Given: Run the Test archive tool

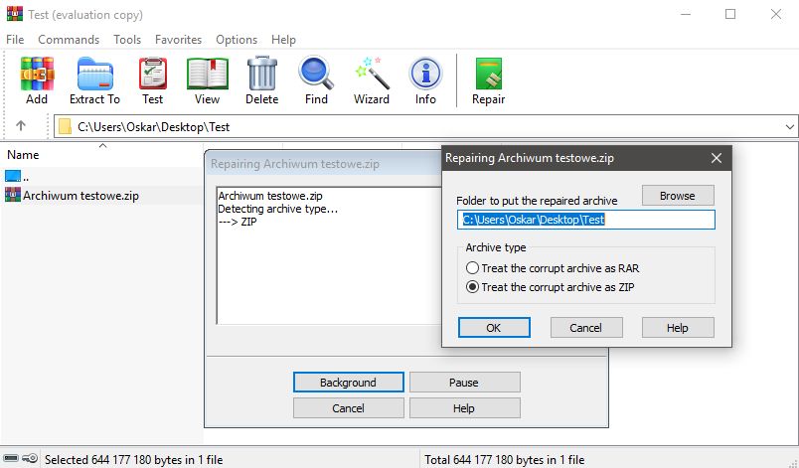Looking at the screenshot, I should click(152, 80).
